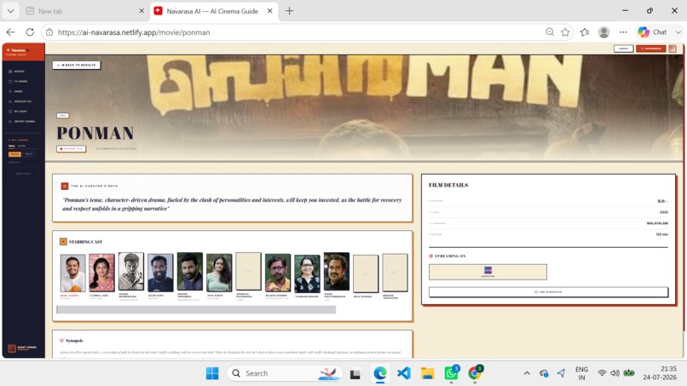The width and height of the screenshot is (687, 386).
Task: Open the Movies section in sidebar
Action: tap(18, 72)
